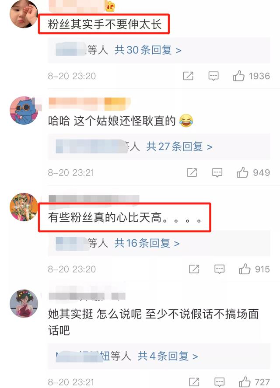Tap share icon on 1936-likes comment
Viewport: 280px width, 388px height.
coord(188,76)
